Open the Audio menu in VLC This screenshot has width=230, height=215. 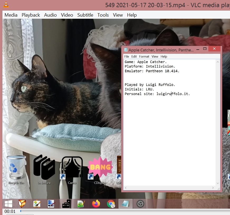(50, 15)
